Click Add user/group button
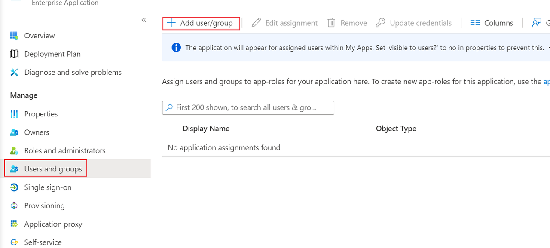 201,23
